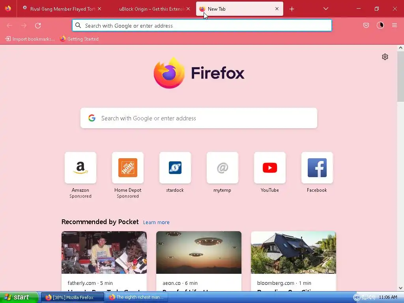Screen dimensions: 404x303
Task: Open the Getting Started bookmark
Action: coord(79,39)
